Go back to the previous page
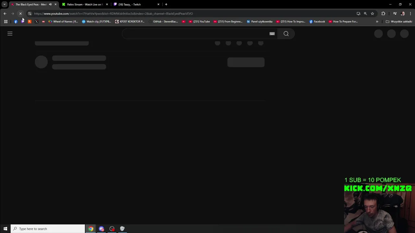415x233 pixels. (x=5, y=14)
